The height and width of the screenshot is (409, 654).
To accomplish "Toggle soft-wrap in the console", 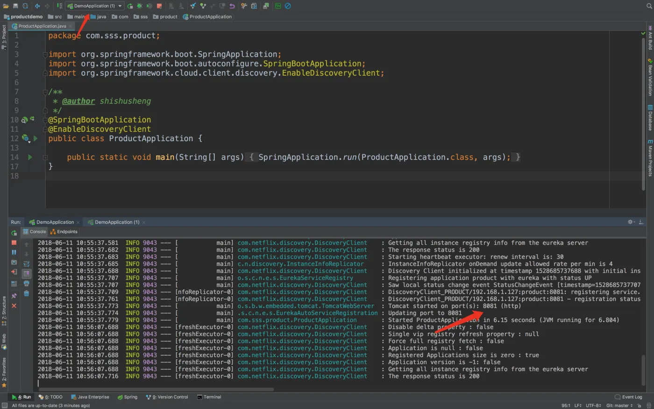I will coord(27,264).
